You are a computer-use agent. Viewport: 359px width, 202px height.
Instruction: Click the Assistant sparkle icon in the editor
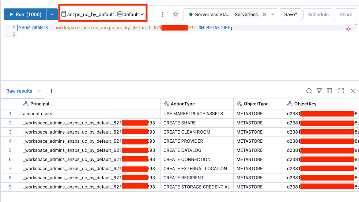point(348,29)
